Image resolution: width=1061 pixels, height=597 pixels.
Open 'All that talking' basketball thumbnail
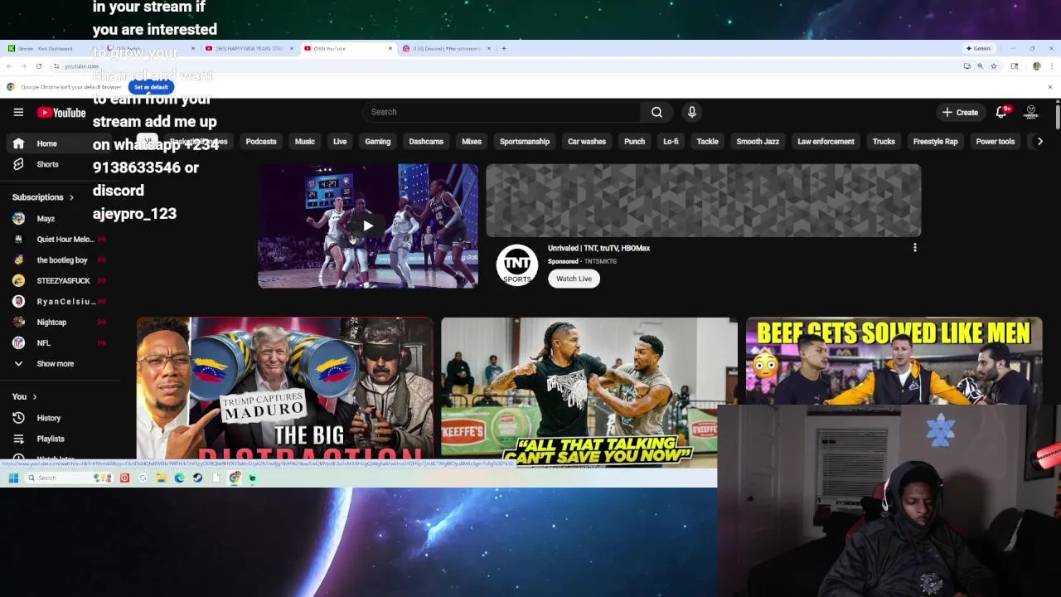point(589,391)
